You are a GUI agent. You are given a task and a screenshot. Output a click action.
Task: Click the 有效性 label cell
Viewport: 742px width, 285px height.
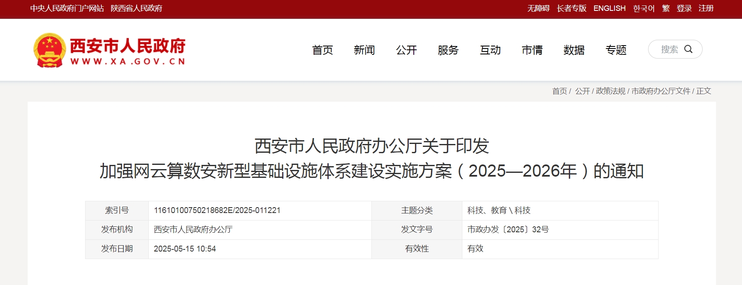point(417,249)
